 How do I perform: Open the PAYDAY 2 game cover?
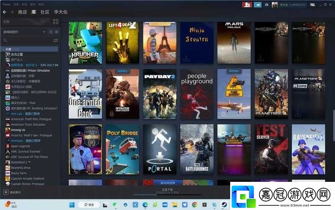160,94
